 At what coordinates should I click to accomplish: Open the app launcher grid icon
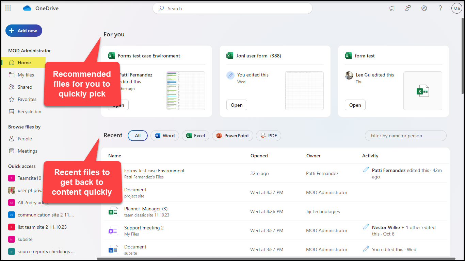point(8,8)
